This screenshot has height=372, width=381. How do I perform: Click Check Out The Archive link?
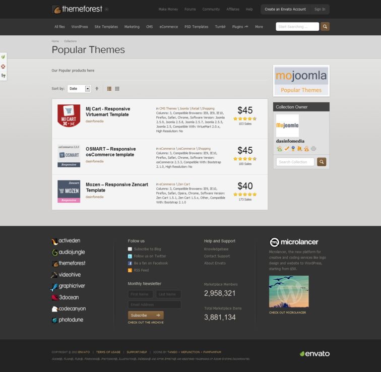click(x=146, y=323)
